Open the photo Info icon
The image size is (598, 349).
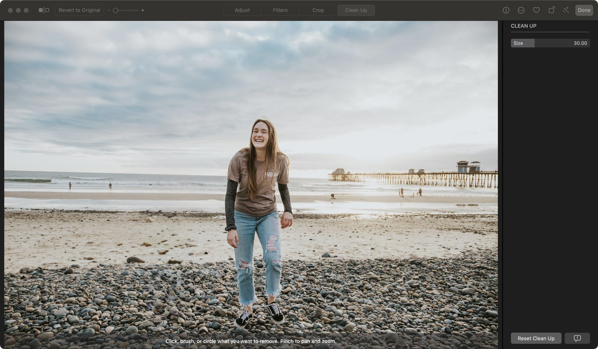[506, 10]
